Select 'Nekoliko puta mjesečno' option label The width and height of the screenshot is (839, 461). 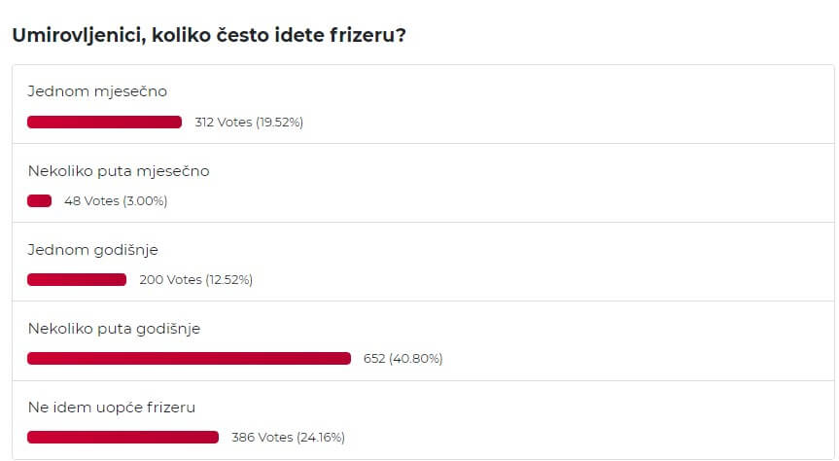[119, 171]
